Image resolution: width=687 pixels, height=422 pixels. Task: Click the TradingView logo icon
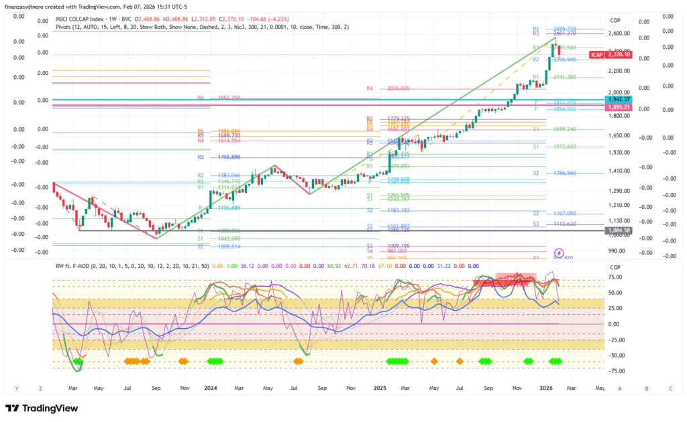pos(12,408)
